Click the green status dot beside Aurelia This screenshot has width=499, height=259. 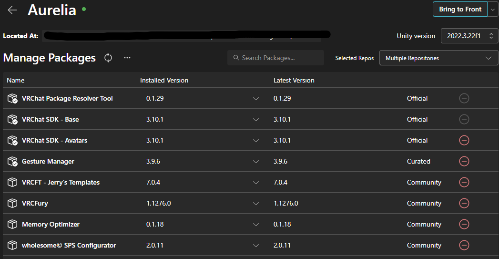click(x=84, y=9)
